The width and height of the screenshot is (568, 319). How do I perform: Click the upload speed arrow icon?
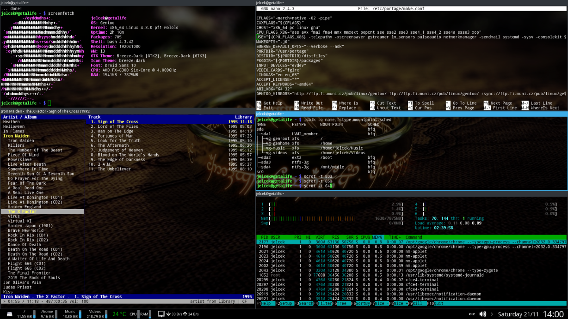tap(185, 314)
